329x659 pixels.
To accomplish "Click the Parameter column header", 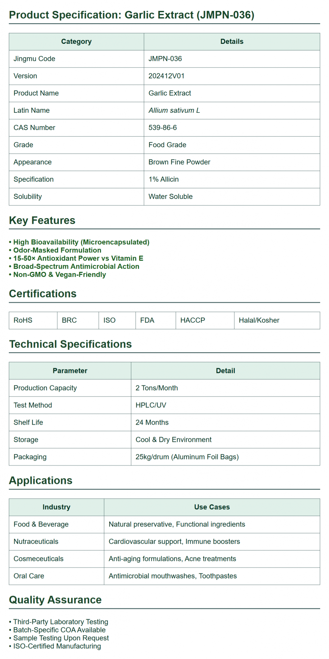I will tap(70, 371).
